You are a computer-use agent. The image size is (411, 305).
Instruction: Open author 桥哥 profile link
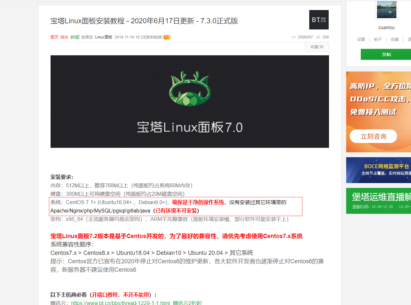pyautogui.click(x=75, y=37)
